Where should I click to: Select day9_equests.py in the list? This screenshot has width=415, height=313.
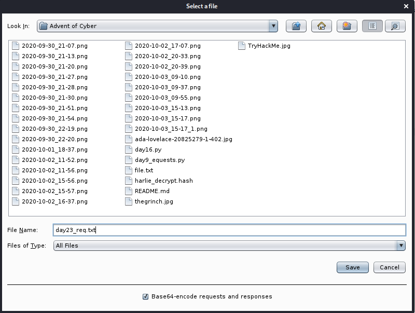pos(159,160)
